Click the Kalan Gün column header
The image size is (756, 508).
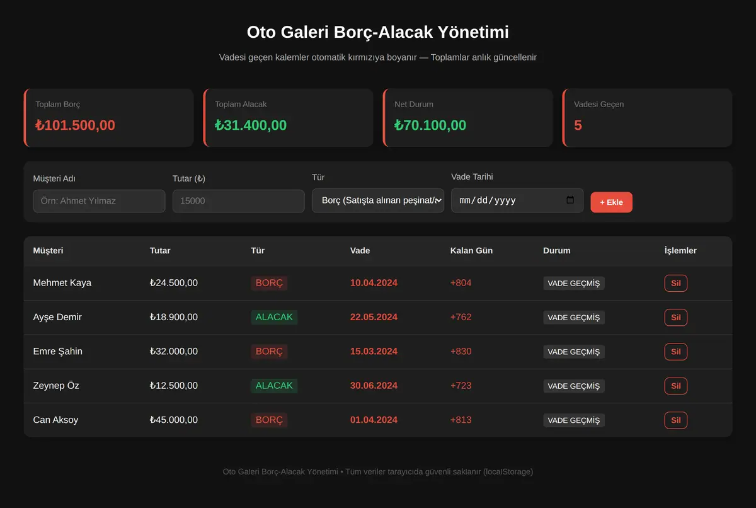[471, 250]
